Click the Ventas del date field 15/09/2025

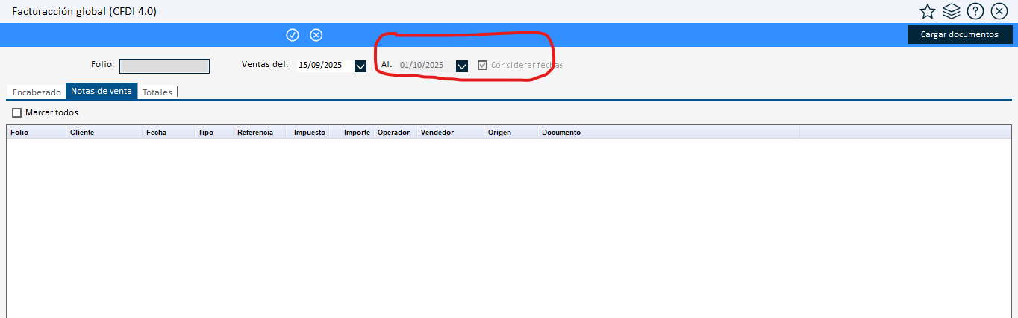321,66
